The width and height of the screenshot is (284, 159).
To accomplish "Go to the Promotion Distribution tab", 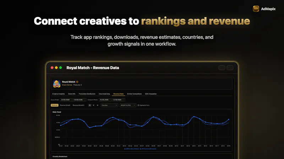I will (x=87, y=94).
